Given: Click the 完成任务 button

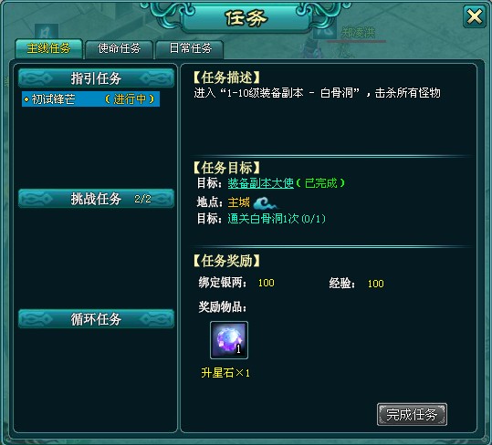Looking at the screenshot, I should 412,414.
